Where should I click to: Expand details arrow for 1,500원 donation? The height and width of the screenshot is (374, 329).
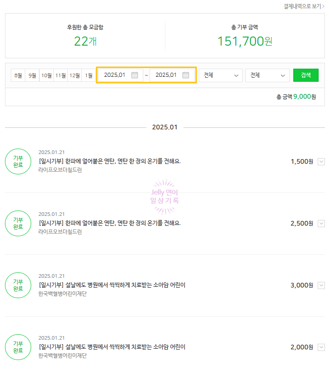pyautogui.click(x=321, y=162)
